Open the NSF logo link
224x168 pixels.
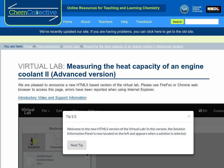(x=184, y=9)
